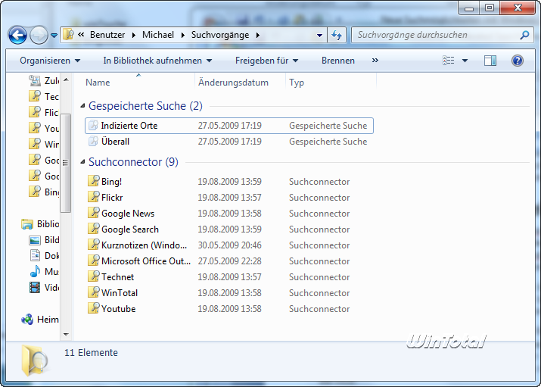The width and height of the screenshot is (541, 387).
Task: Open recent locations dropdown next to Forward
Action: coord(54,35)
